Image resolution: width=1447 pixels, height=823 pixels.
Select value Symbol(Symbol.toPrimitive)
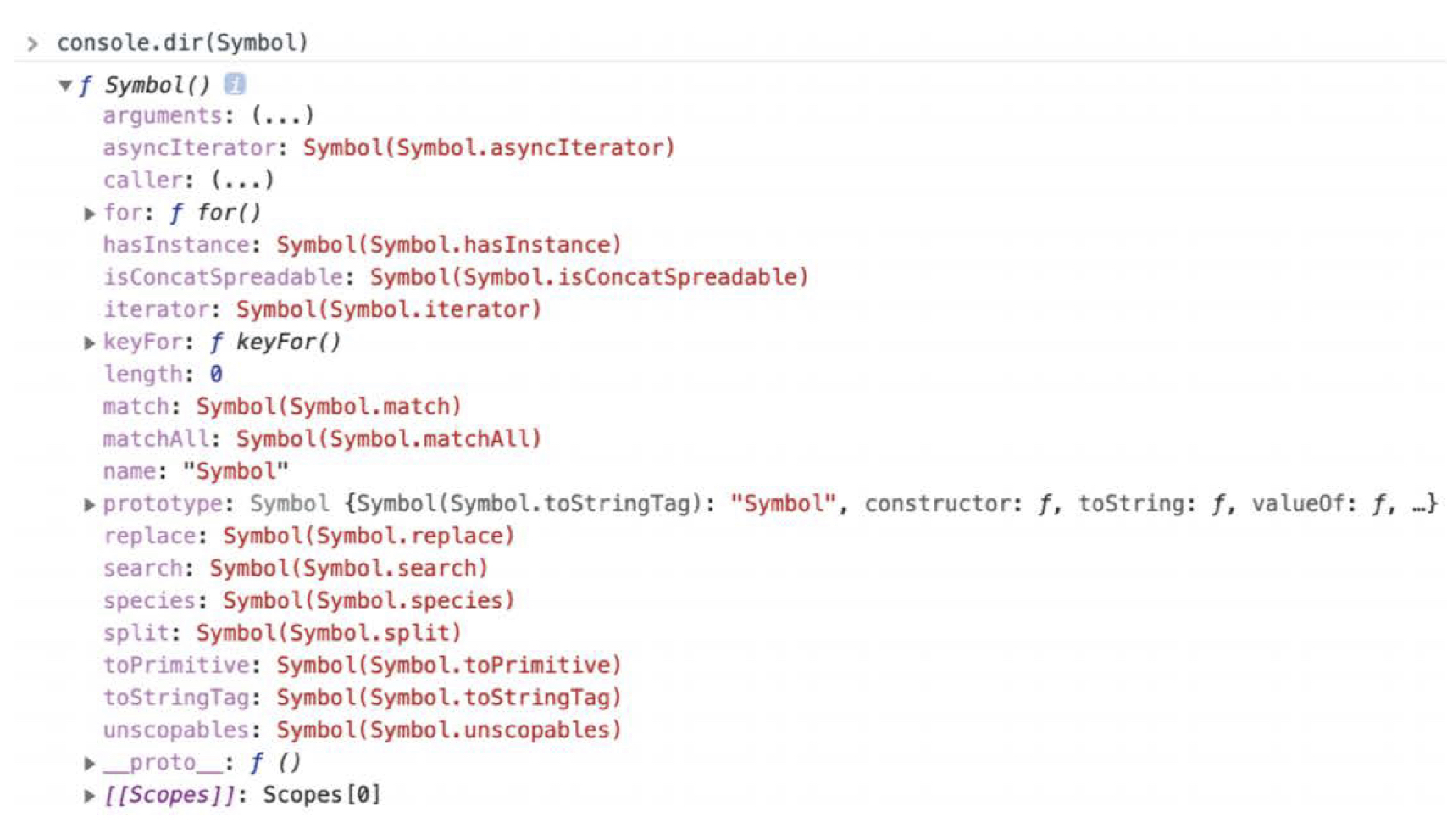[x=449, y=665]
